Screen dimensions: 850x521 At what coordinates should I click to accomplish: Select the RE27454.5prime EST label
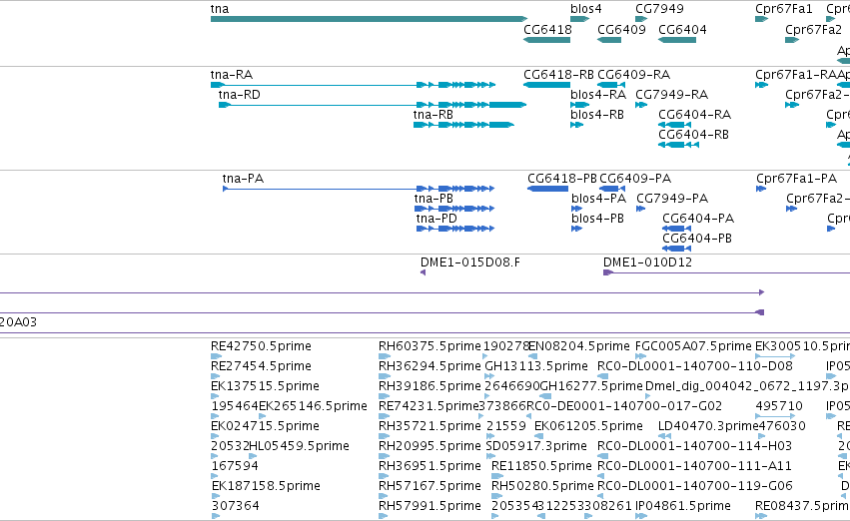click(261, 365)
